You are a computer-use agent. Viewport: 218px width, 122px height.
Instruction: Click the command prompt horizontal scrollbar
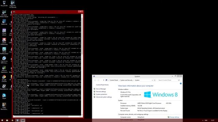coord(47,117)
